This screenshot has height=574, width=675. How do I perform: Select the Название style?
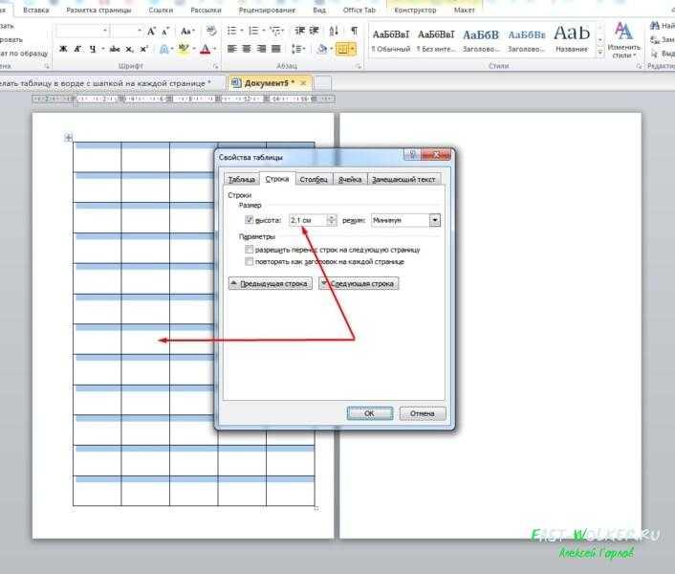coord(572,39)
